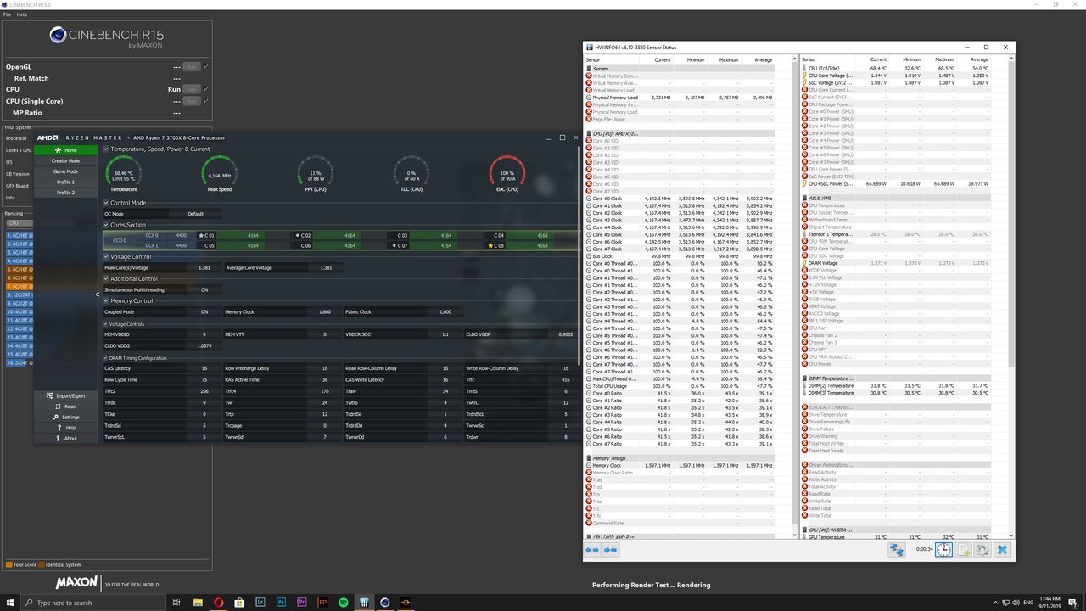Select the 'Core #0 Clock' sensor row
The height and width of the screenshot is (611, 1086).
680,199
